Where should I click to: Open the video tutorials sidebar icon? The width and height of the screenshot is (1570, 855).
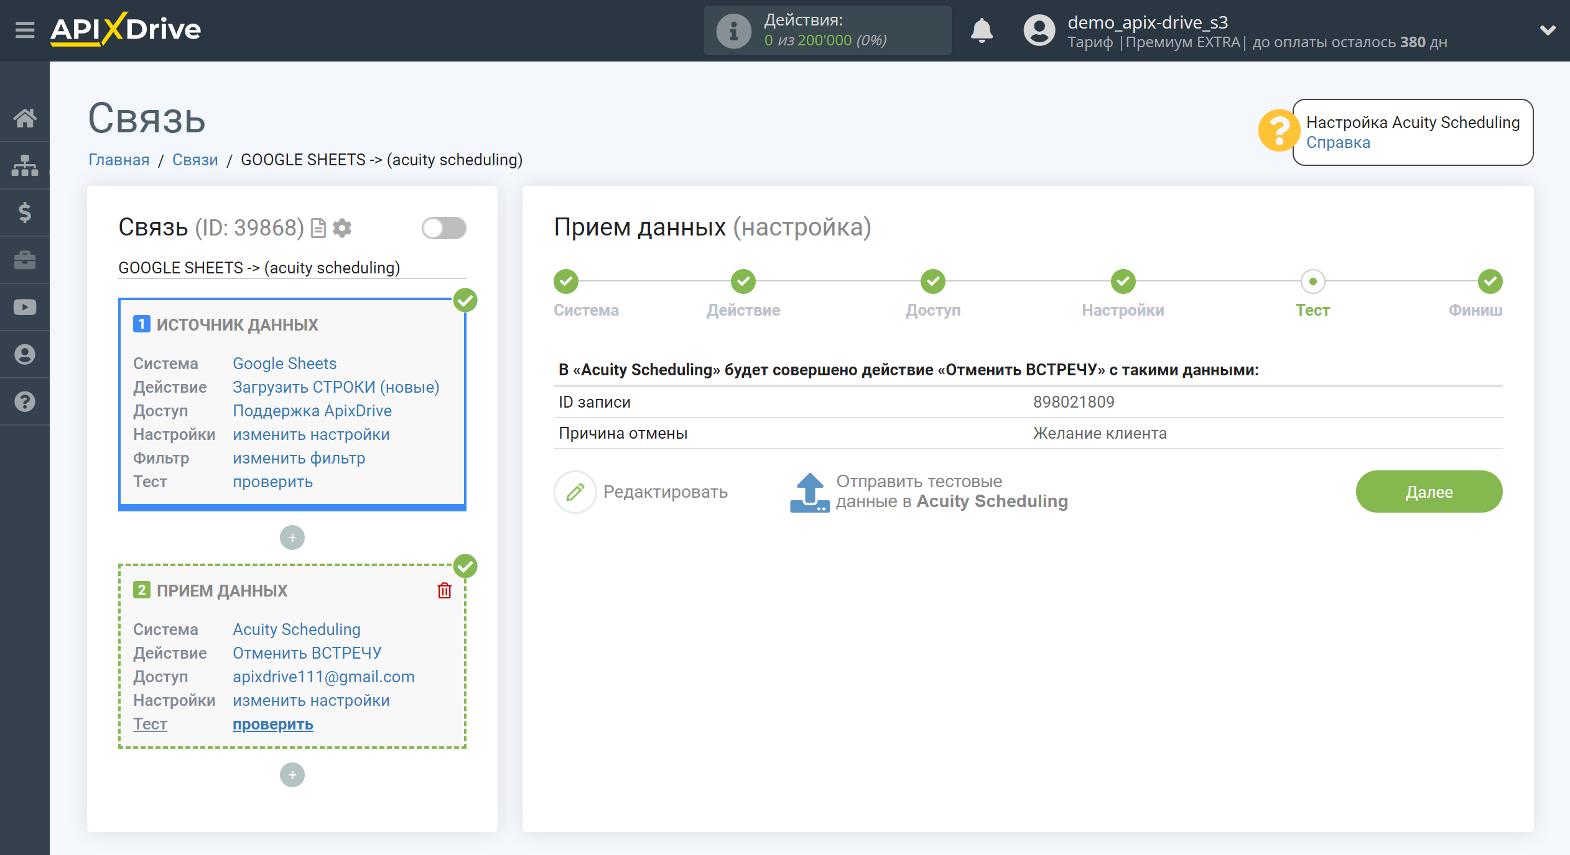25,307
